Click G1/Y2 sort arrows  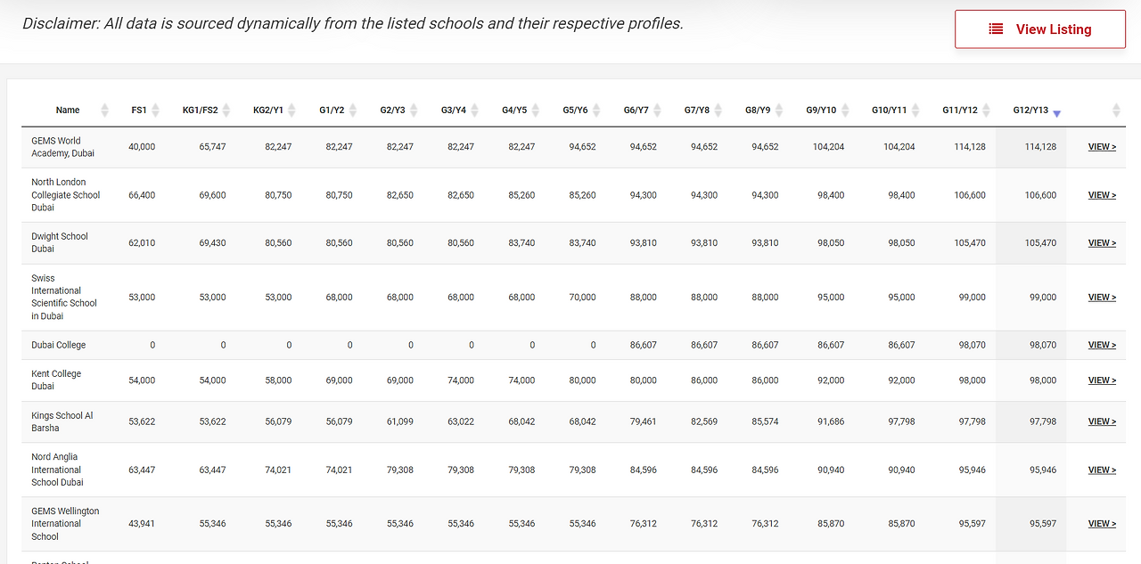click(353, 110)
